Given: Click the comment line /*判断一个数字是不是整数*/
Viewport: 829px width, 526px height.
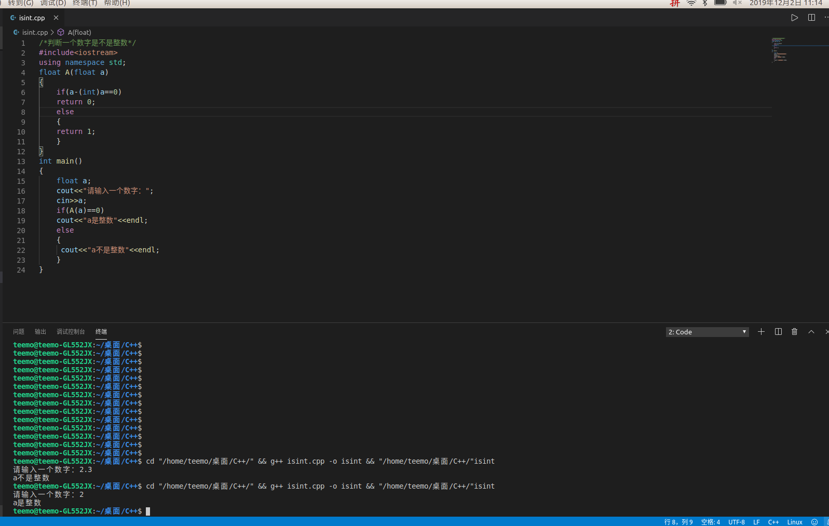Looking at the screenshot, I should pyautogui.click(x=87, y=43).
